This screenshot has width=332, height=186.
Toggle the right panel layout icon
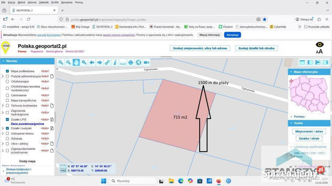tap(326, 62)
